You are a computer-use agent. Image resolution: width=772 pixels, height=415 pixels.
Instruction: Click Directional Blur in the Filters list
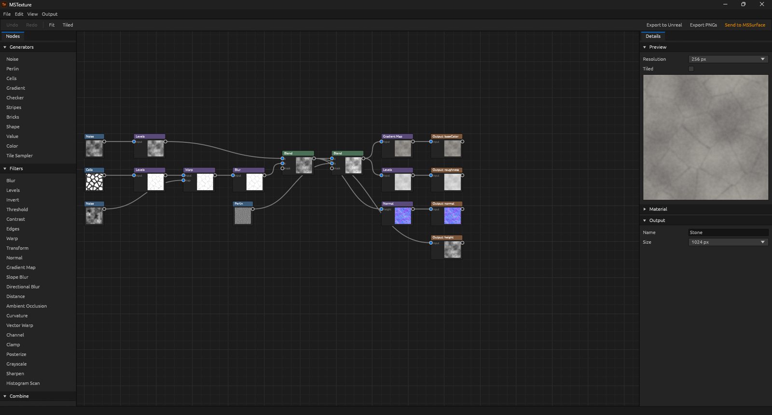click(23, 287)
